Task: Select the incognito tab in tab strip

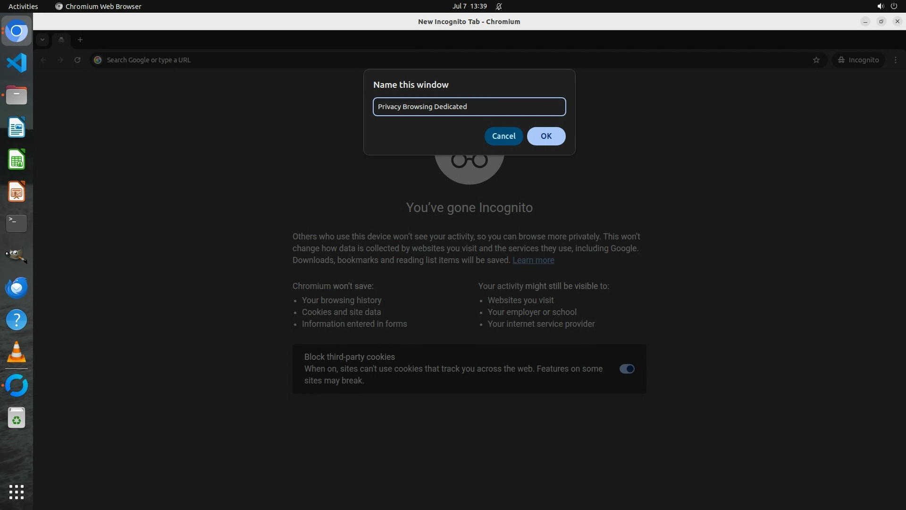Action: tap(61, 40)
